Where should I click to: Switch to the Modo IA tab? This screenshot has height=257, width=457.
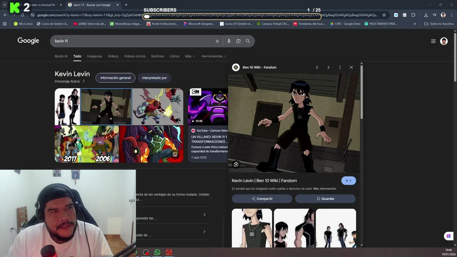point(61,56)
